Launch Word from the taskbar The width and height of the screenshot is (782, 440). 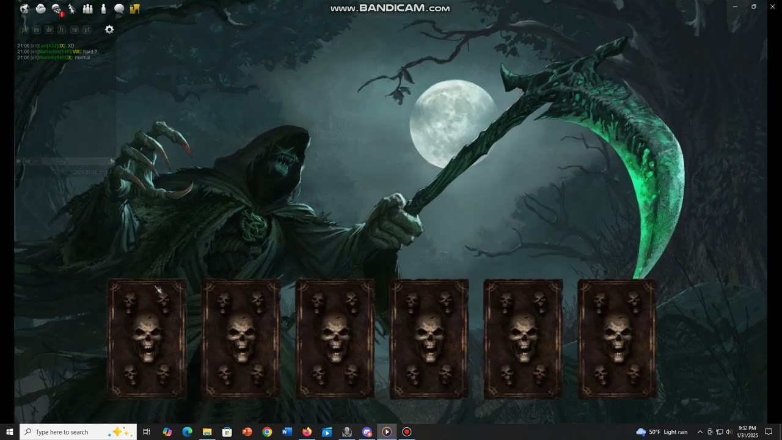click(287, 432)
